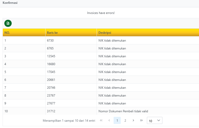
Task: Click NO. cell of row 5
Action: [x=24, y=72]
